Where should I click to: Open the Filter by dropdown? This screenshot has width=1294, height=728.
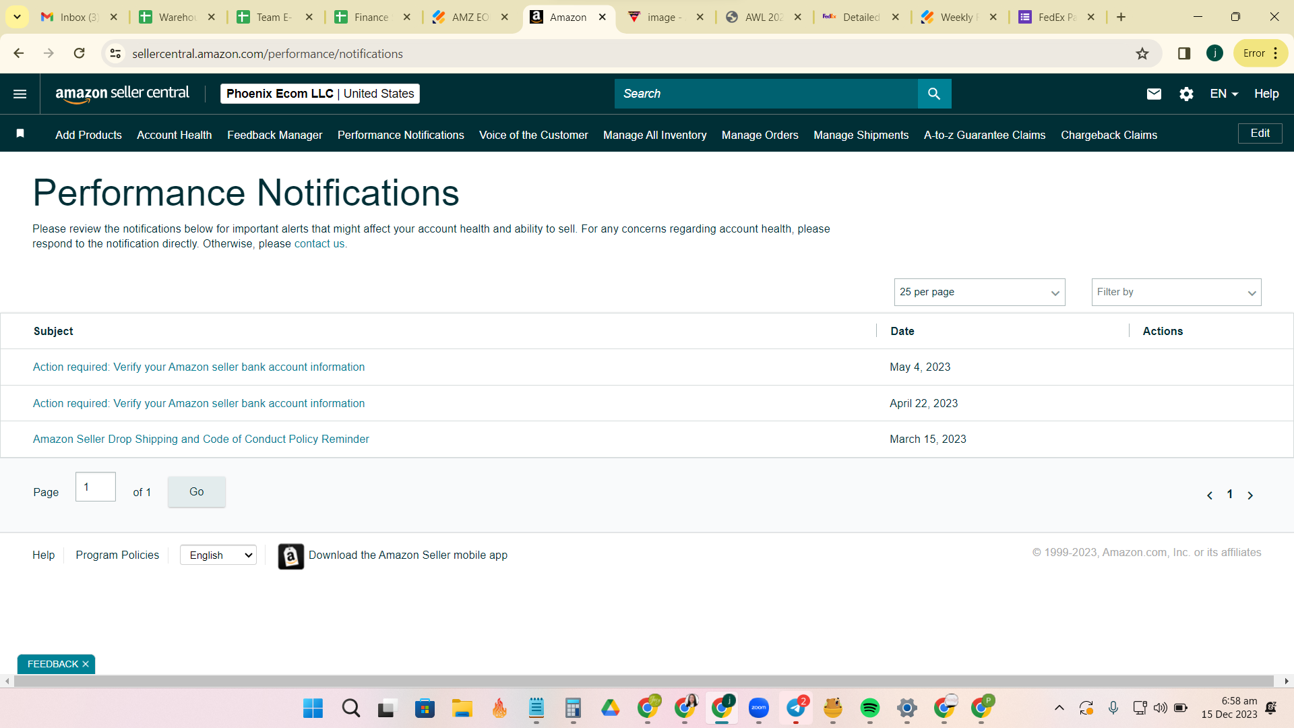[x=1176, y=293]
